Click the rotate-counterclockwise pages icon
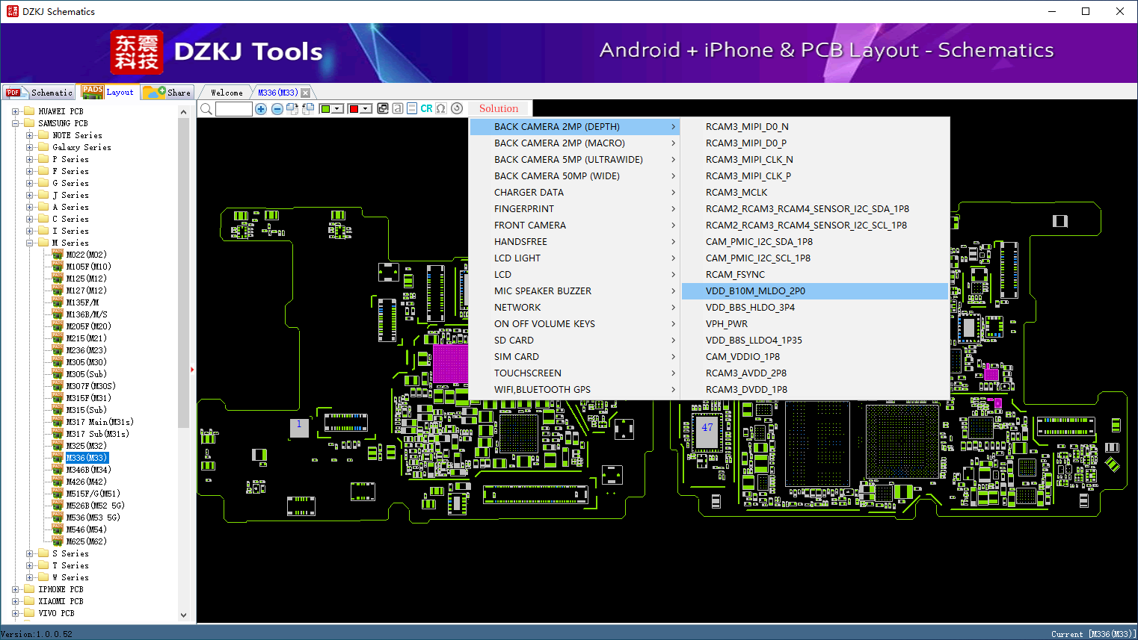 (x=308, y=109)
